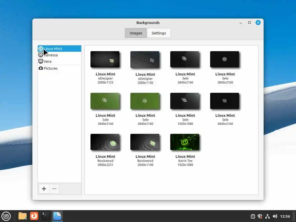Click the "2000x1125" resolution text
The height and width of the screenshot is (222, 296).
(x=105, y=82)
